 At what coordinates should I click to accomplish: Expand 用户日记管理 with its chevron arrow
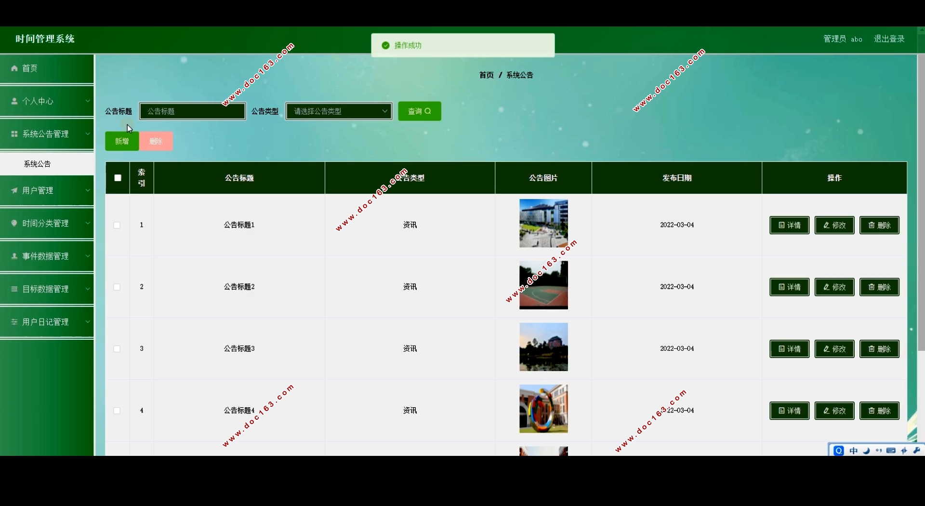click(88, 322)
